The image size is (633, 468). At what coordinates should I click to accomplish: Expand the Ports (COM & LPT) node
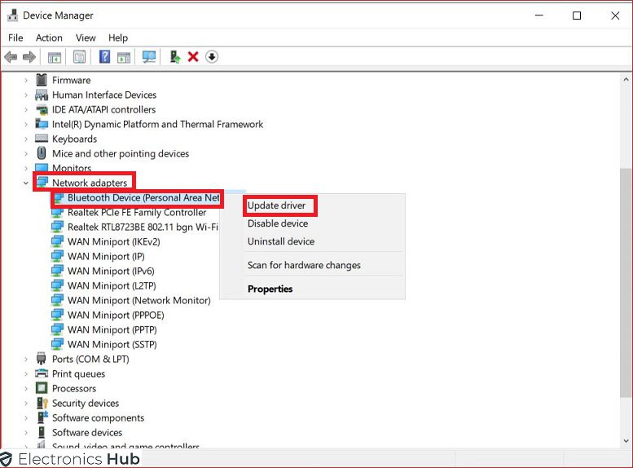tap(26, 360)
